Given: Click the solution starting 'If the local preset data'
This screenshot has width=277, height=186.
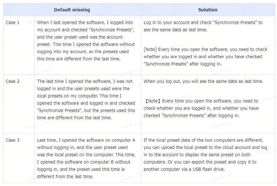Looking at the screenshot, I should point(205,155).
